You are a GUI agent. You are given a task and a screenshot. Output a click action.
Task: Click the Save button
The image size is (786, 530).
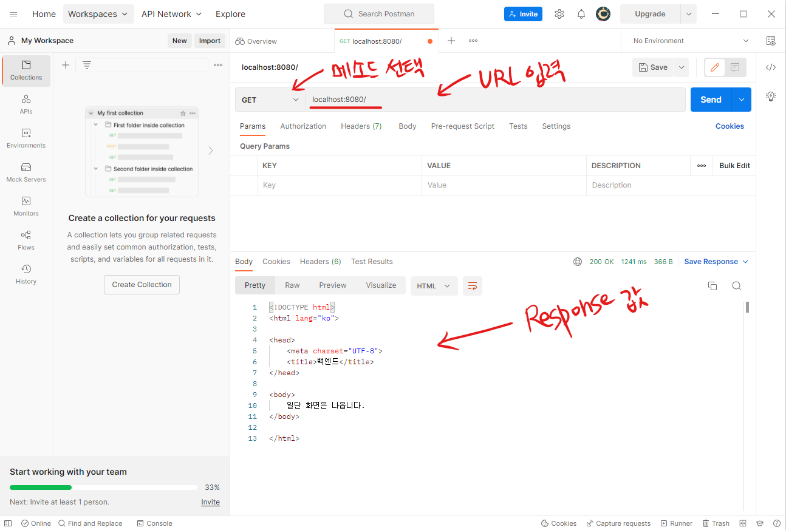point(653,67)
